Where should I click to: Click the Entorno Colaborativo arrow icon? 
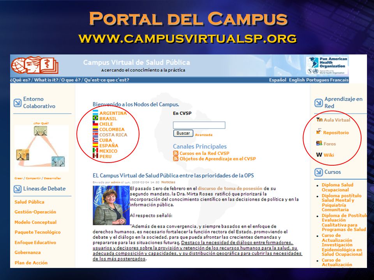[x=18, y=103]
